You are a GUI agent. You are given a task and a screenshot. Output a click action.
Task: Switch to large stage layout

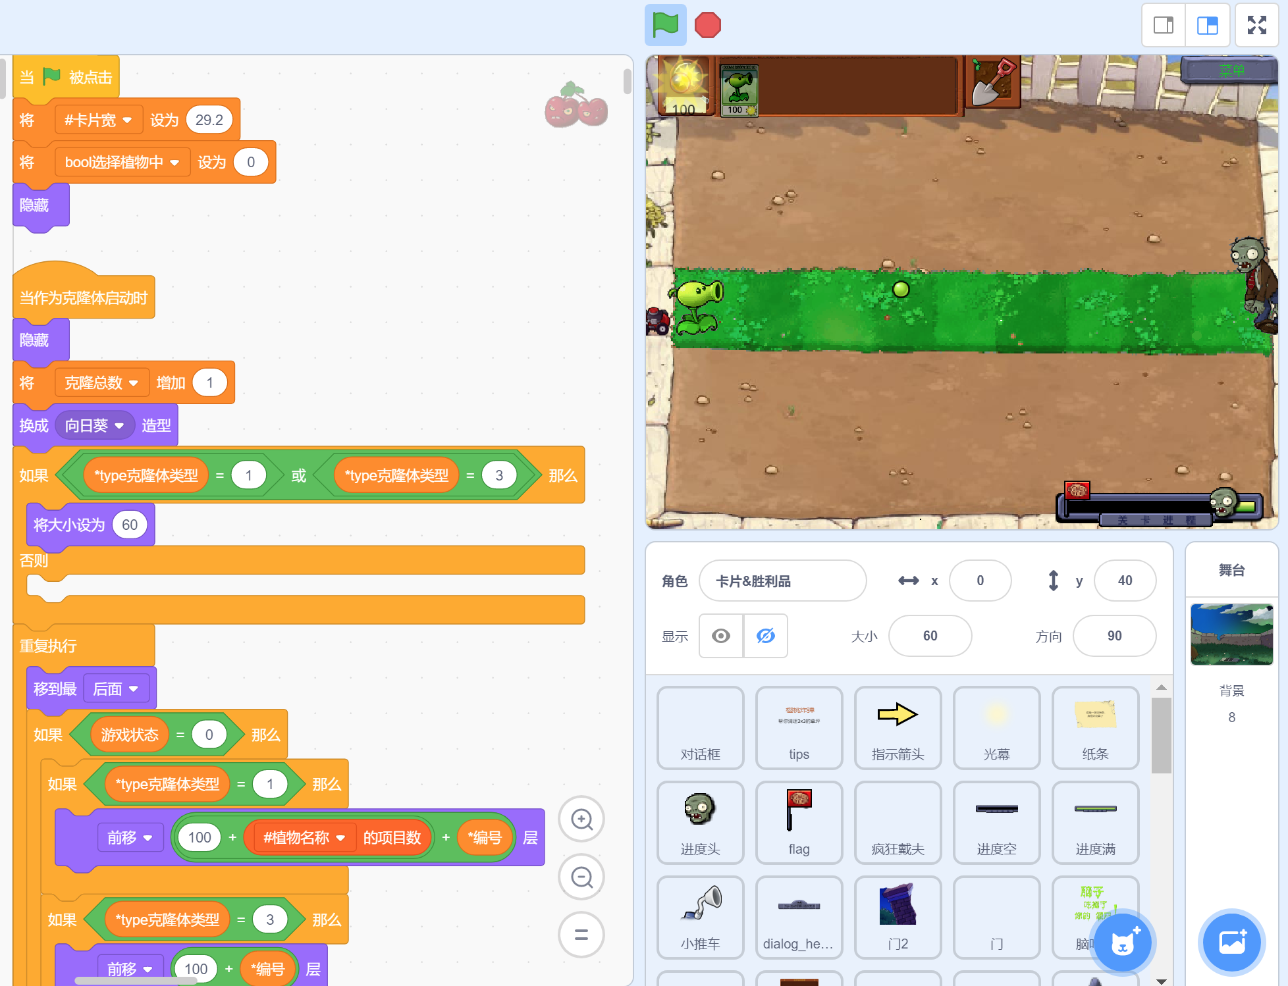click(x=1207, y=26)
